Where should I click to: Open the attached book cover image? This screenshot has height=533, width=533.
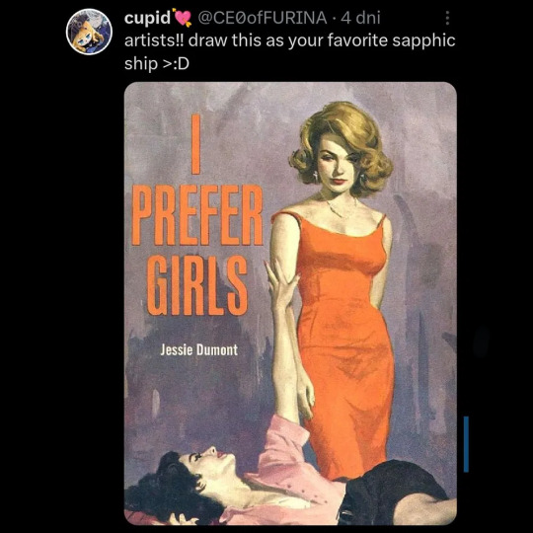290,303
